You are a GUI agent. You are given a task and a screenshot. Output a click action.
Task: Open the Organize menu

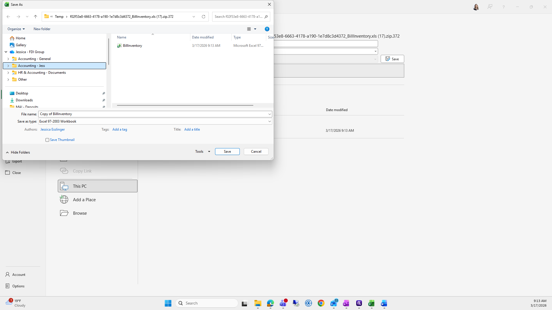click(16, 29)
